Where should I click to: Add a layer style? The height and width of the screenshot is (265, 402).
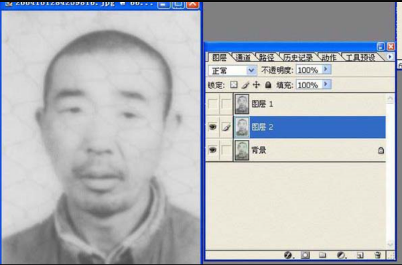(288, 255)
